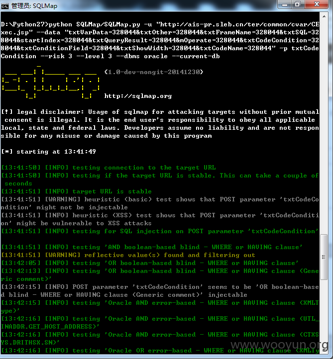Image resolution: width=333 pixels, height=359 pixels.
Task: Click the 'reflective value(s) found' warning line
Action: point(128,255)
